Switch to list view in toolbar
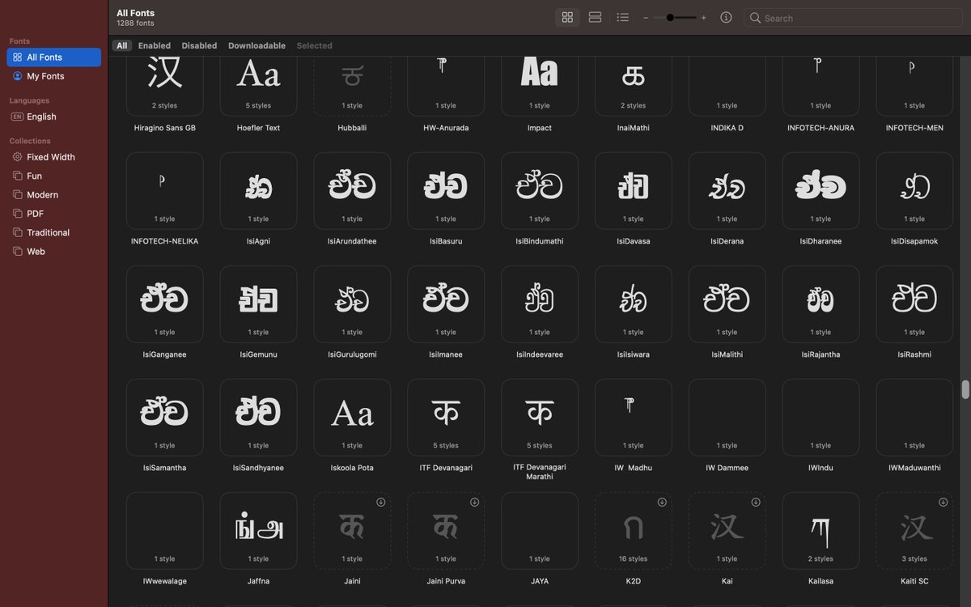This screenshot has height=607, width=971. (x=622, y=17)
